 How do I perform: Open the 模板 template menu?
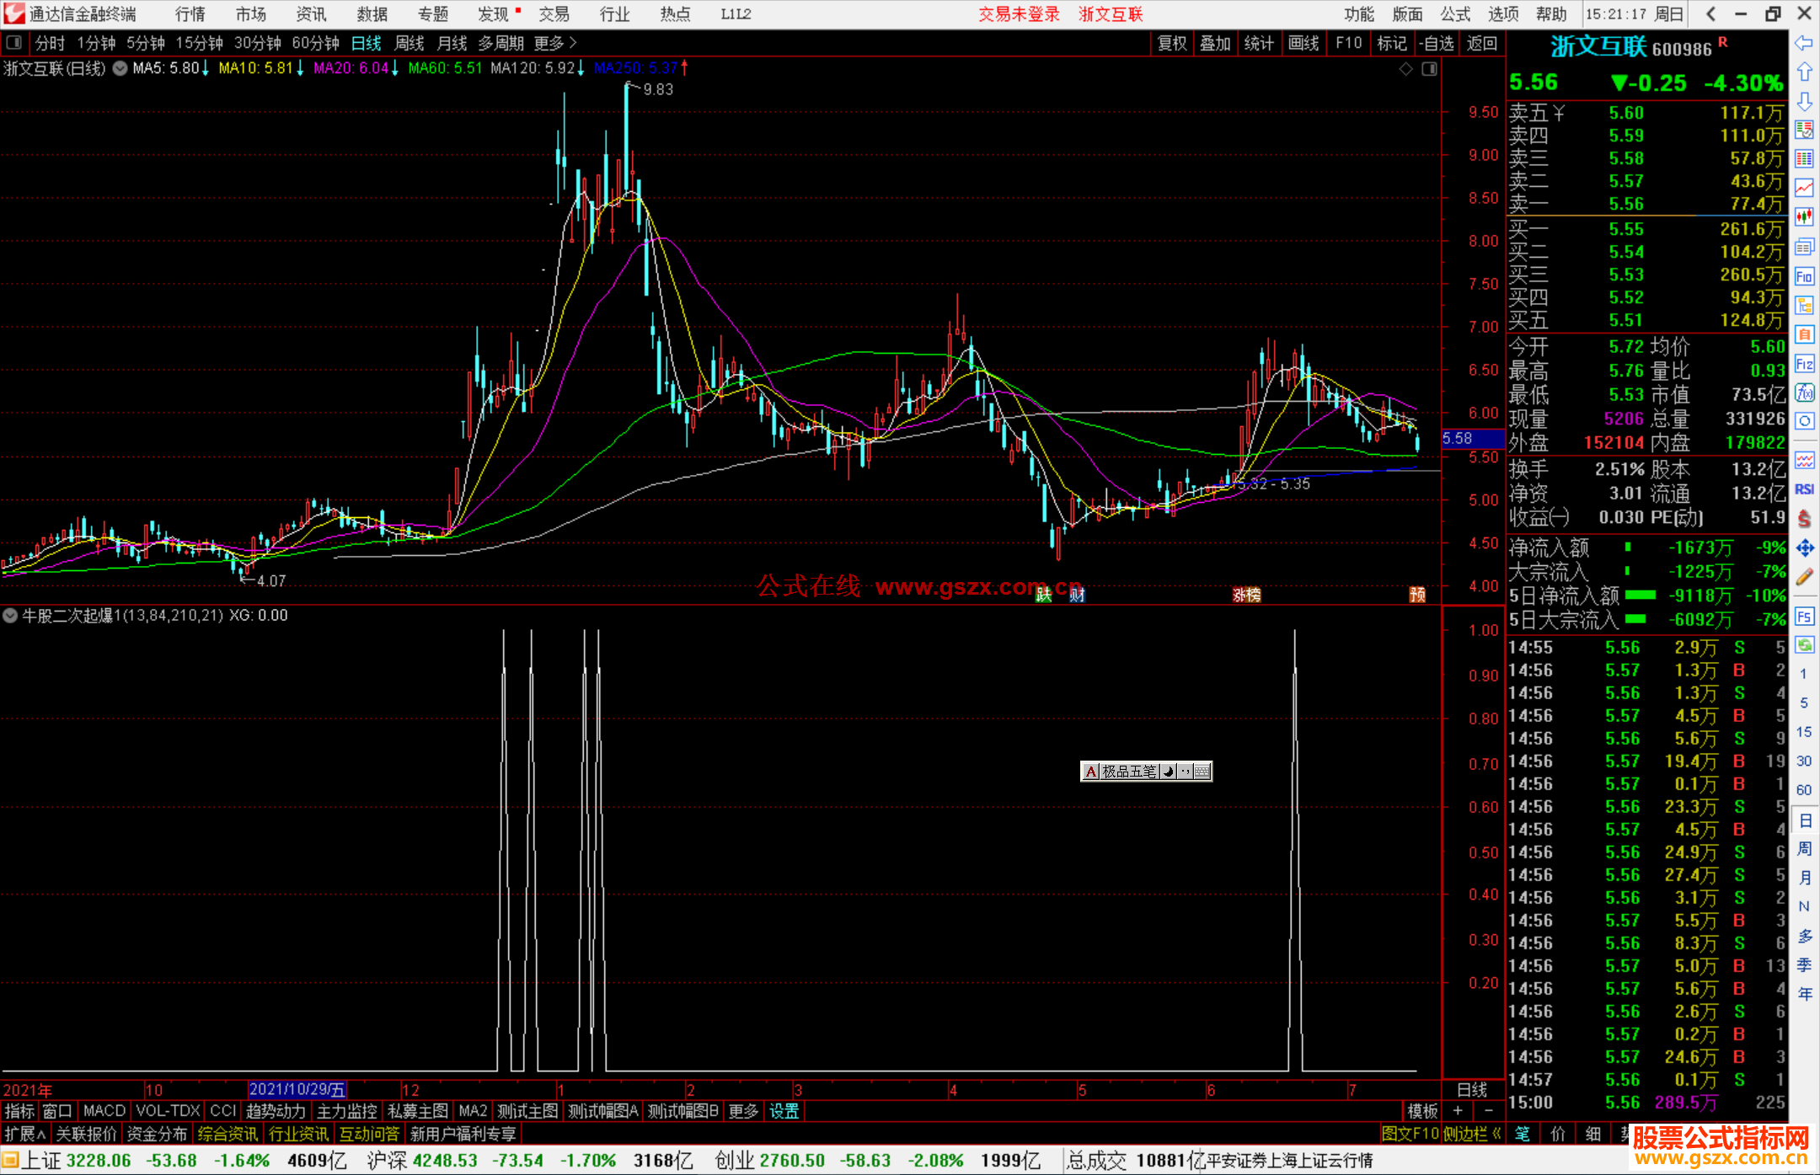(1422, 1111)
